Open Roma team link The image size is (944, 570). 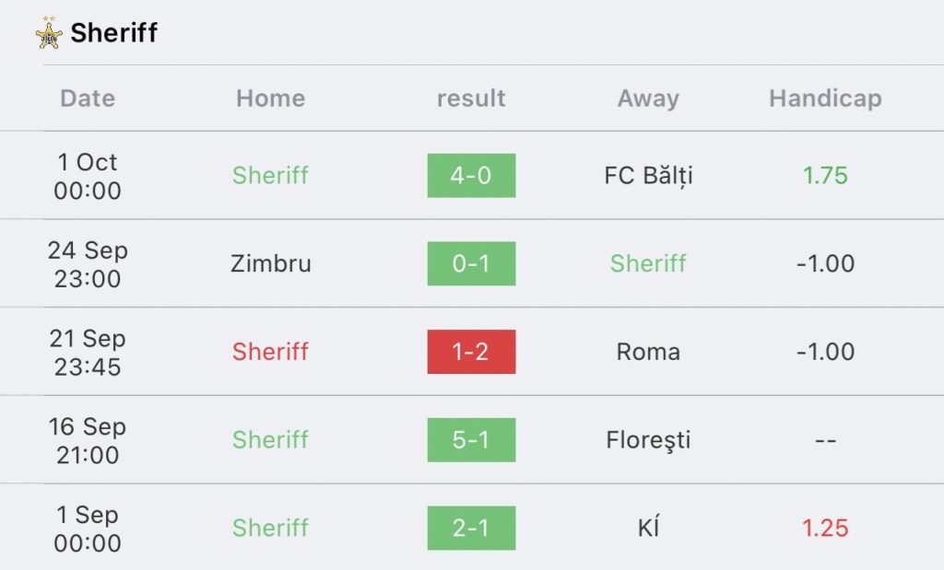648,352
